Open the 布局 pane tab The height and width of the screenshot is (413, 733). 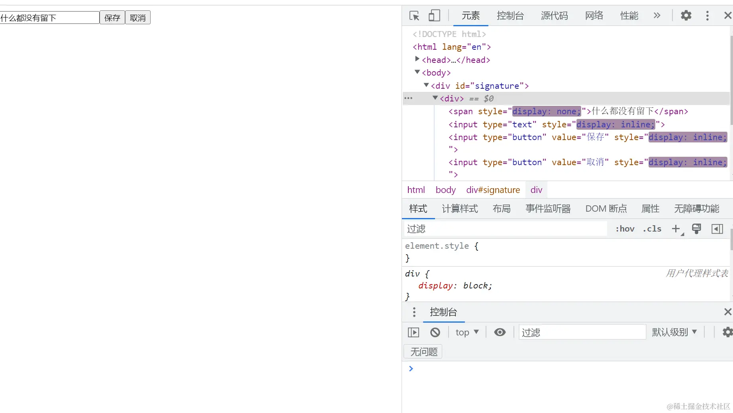[502, 208]
